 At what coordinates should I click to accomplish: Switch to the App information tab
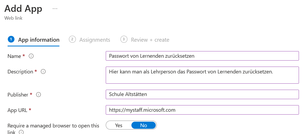[39, 40]
